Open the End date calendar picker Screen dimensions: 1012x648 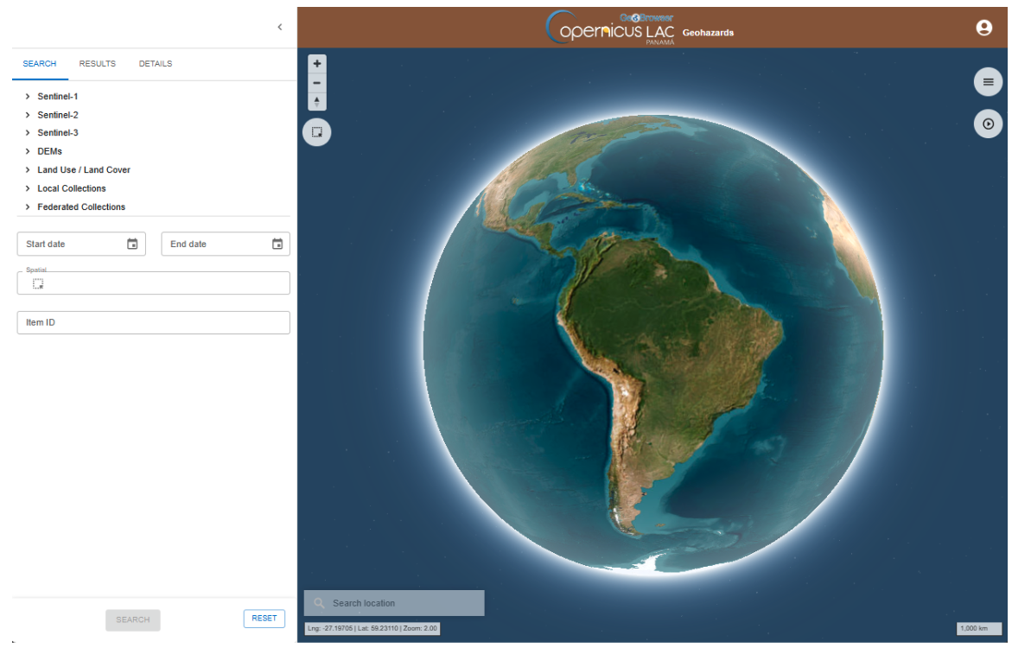(277, 245)
